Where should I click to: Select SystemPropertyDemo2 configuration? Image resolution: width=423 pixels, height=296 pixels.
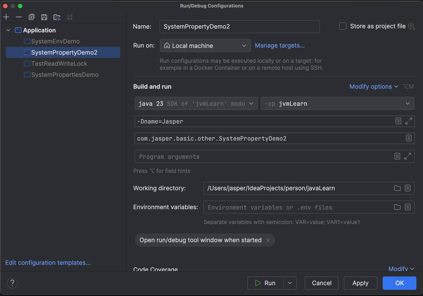[63, 52]
